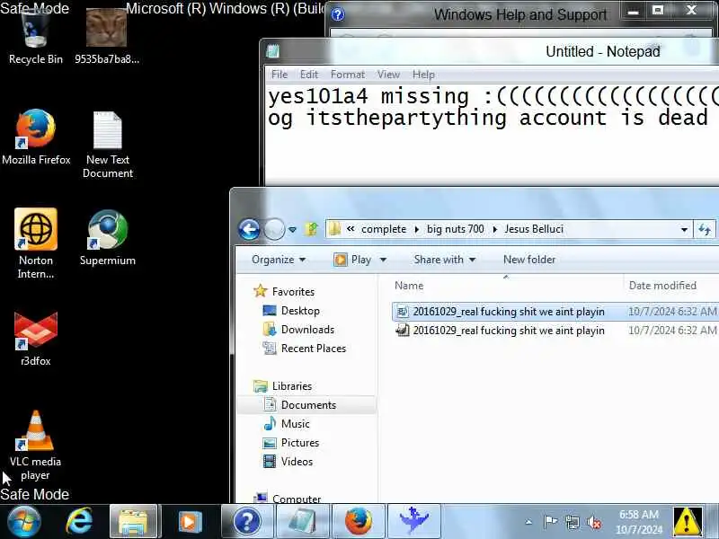Open Internet Explorer from the taskbar

point(80,522)
